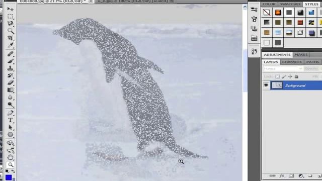The image size is (322, 181).
Task: Reset default foreground and background colors
Action: (7, 171)
